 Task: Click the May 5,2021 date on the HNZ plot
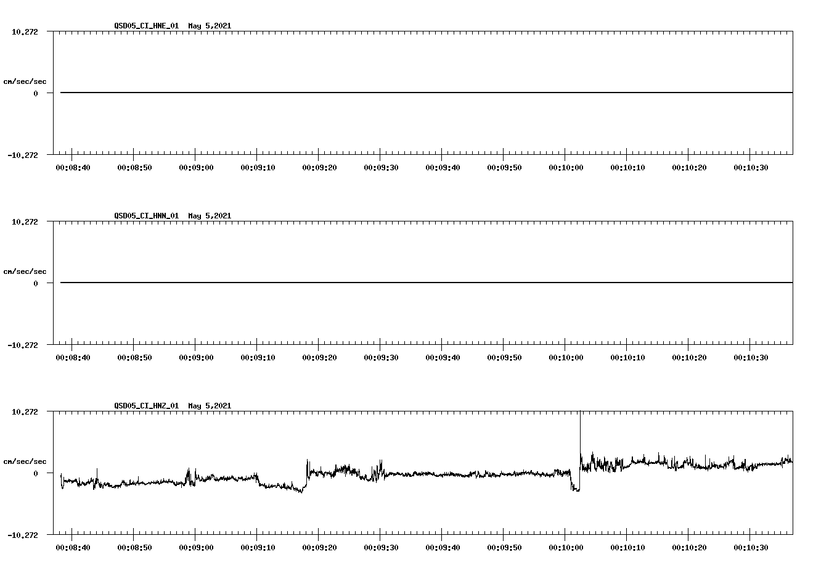(210, 406)
